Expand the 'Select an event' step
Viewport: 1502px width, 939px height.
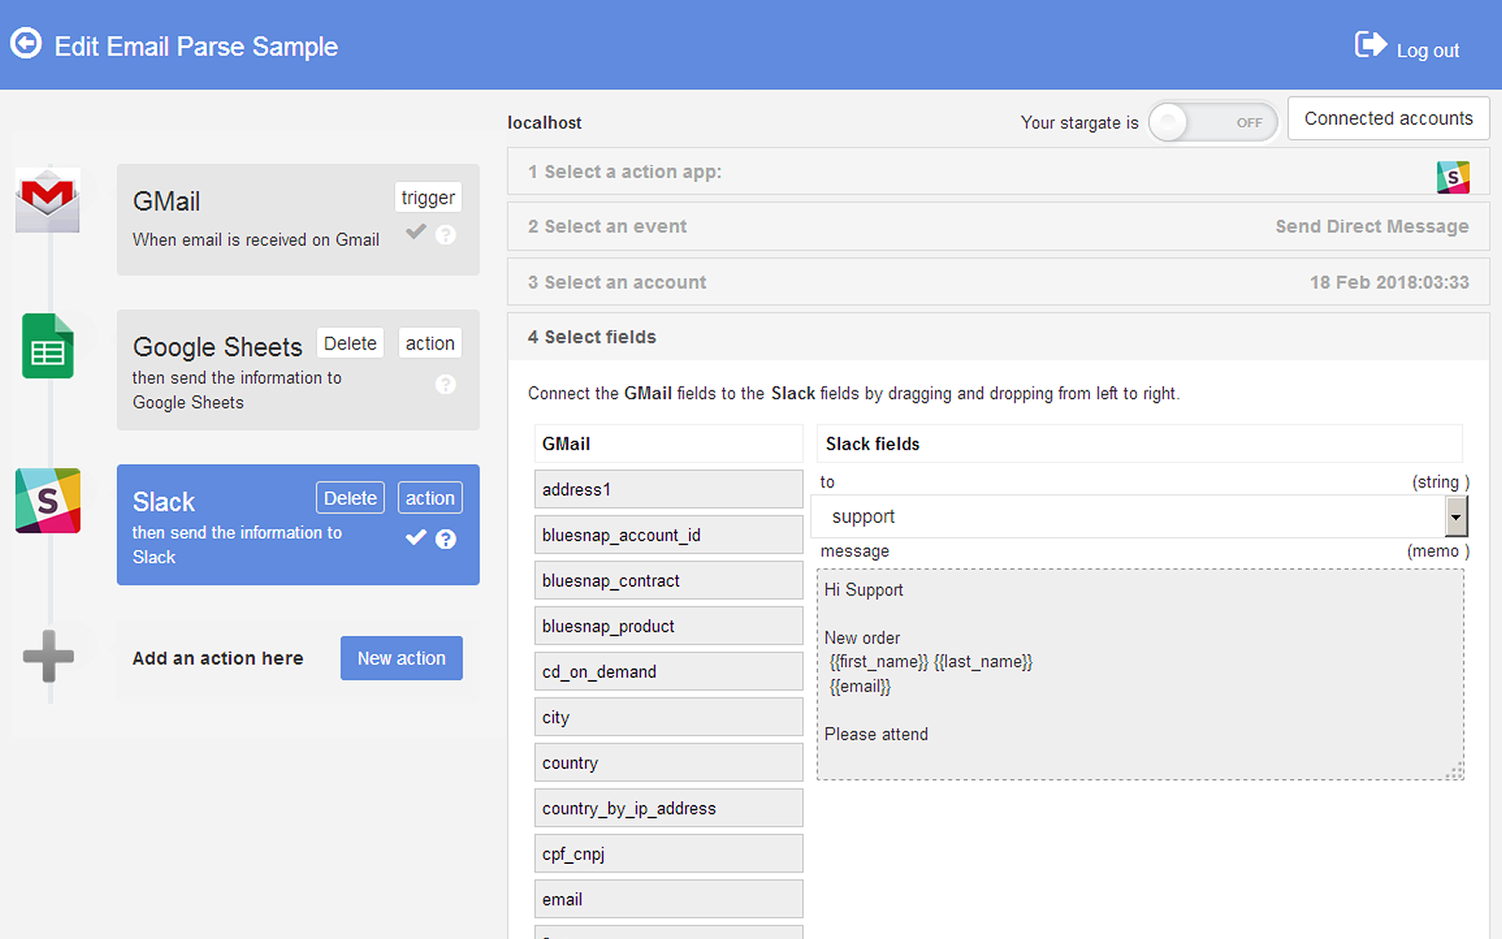tap(997, 226)
